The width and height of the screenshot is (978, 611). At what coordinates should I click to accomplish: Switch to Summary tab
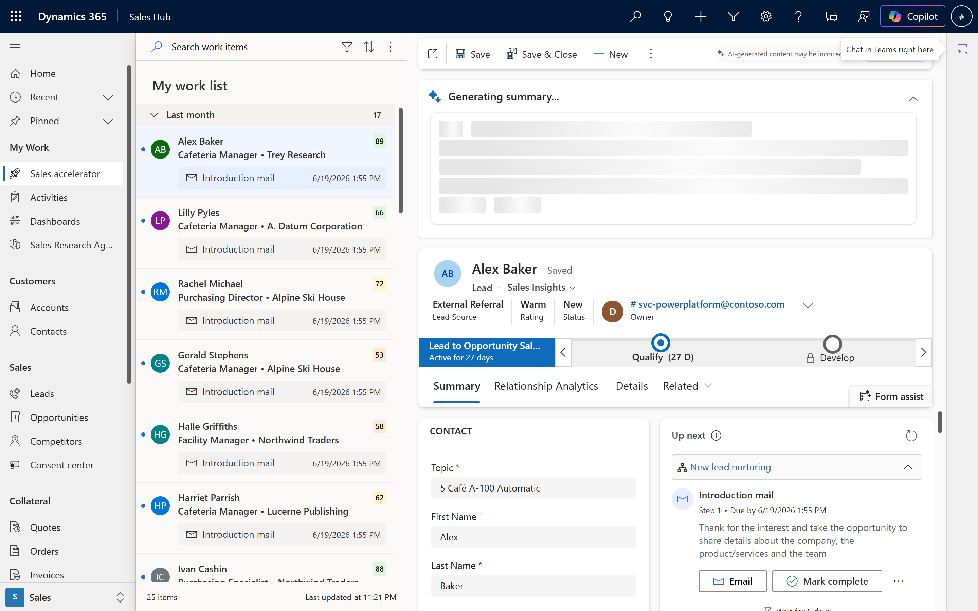pos(457,386)
